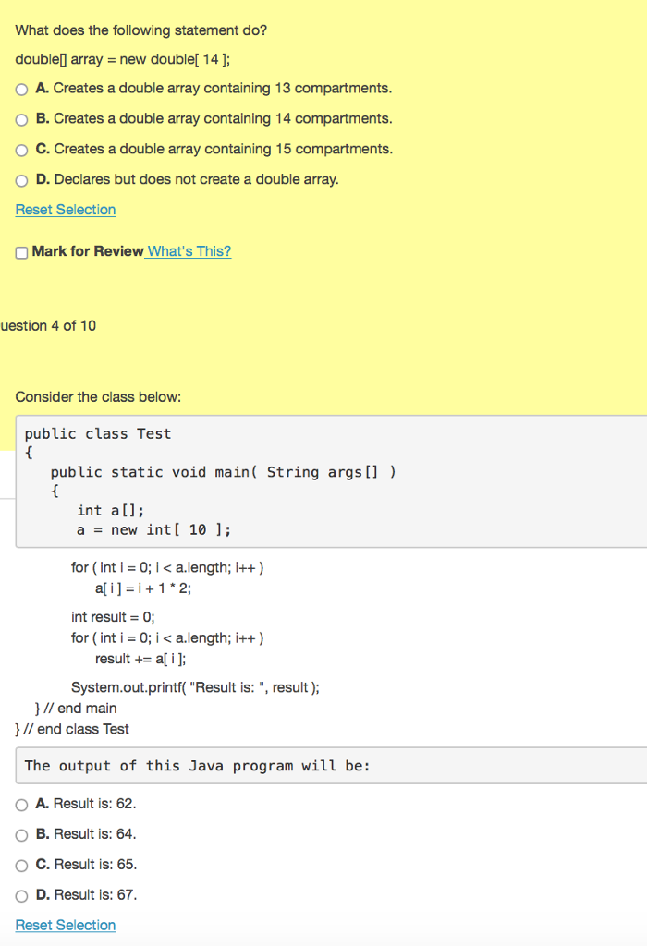This screenshot has height=946, width=647.
Task: Click Reset Selection below the Result answers
Action: click(x=66, y=925)
